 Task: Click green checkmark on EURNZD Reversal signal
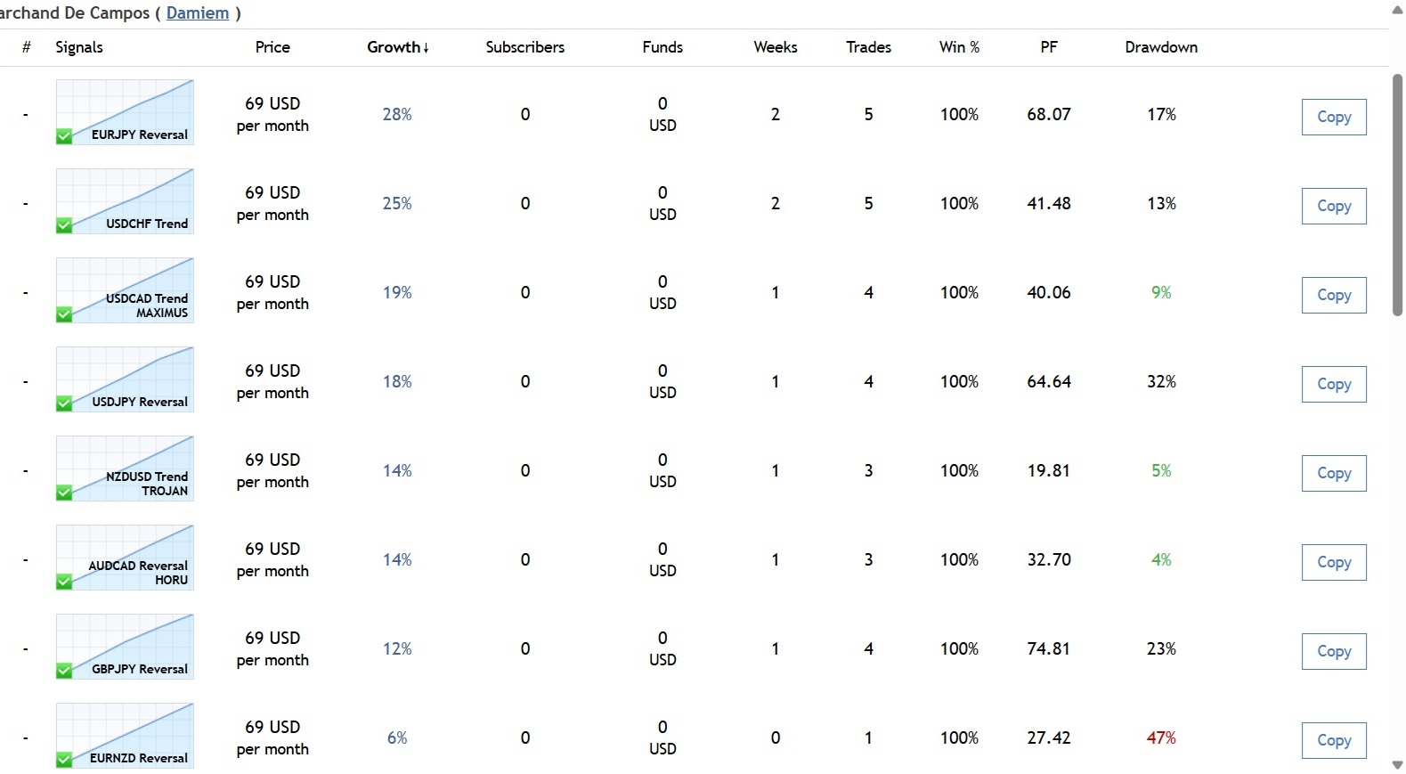64,760
